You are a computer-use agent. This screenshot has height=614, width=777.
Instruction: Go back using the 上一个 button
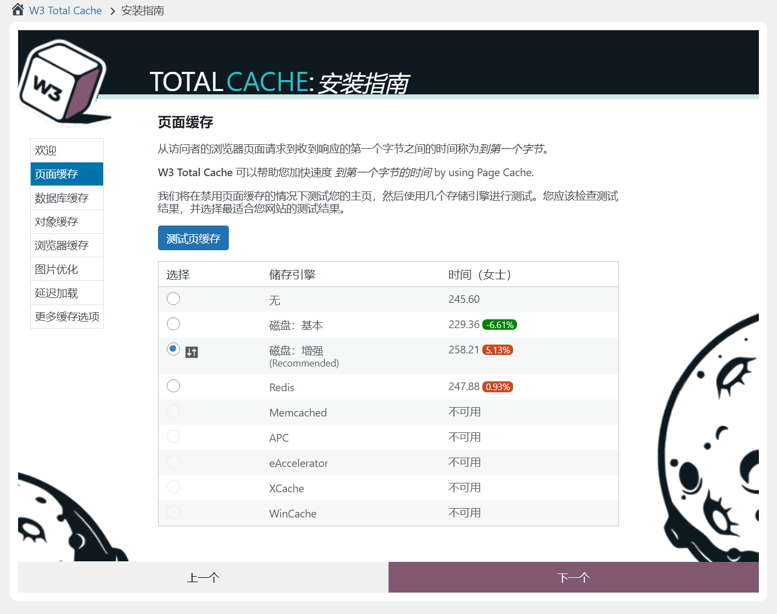pos(203,577)
